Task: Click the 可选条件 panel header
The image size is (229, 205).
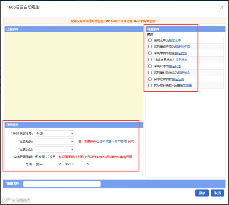Action: tap(185, 29)
